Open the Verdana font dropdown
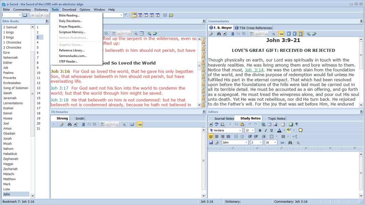Viewport: 365px width, 205px height. point(240,131)
